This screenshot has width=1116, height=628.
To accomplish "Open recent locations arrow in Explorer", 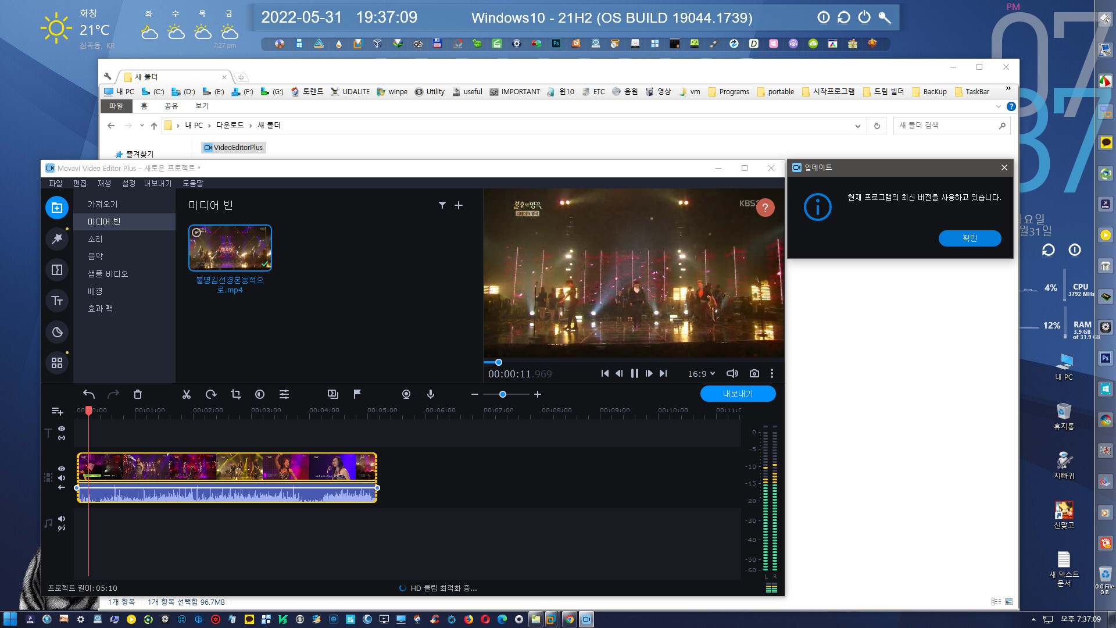I will 142,126.
